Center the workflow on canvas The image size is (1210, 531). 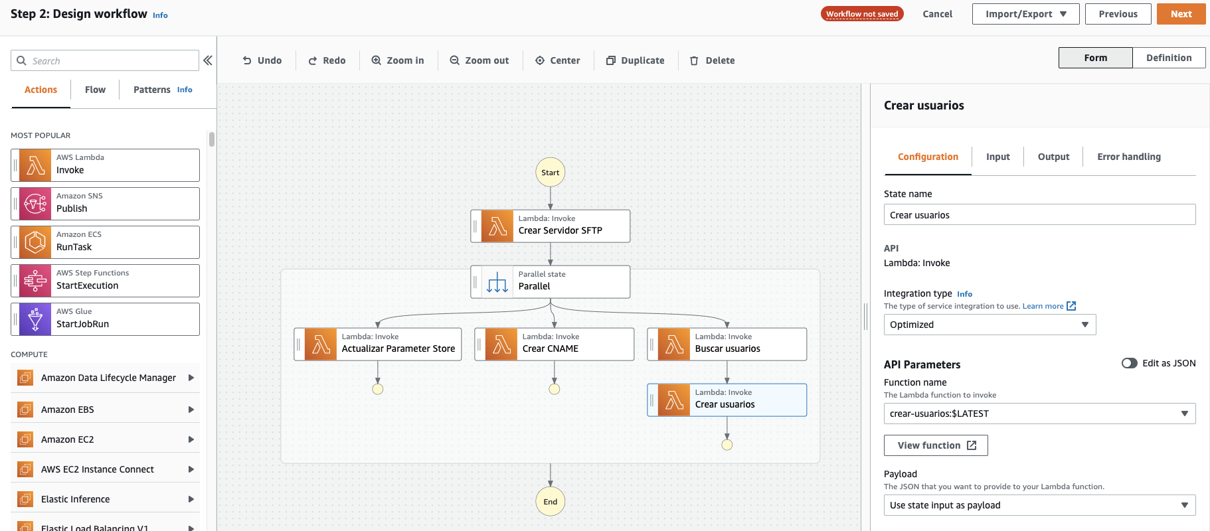pyautogui.click(x=558, y=60)
